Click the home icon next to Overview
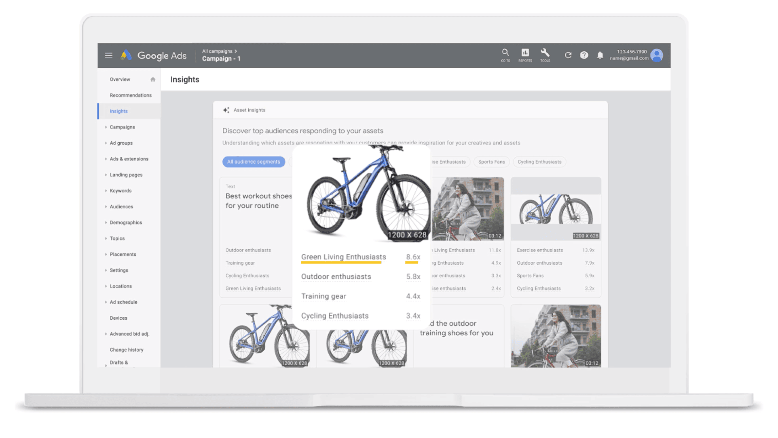The width and height of the screenshot is (778, 438). point(153,80)
